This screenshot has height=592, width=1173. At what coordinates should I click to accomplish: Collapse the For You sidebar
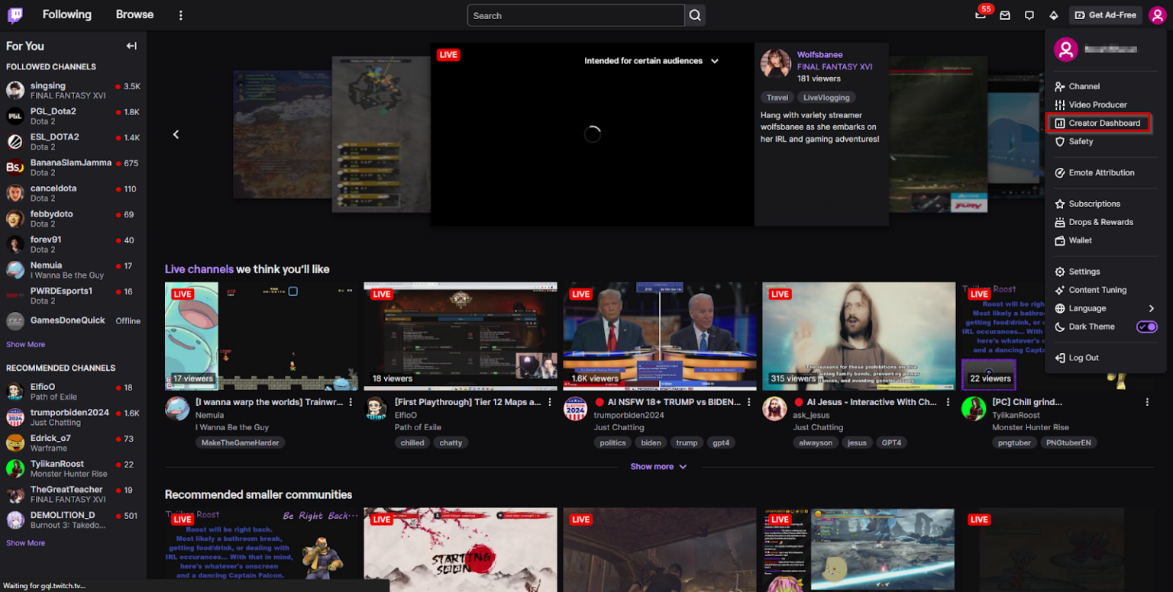(131, 46)
